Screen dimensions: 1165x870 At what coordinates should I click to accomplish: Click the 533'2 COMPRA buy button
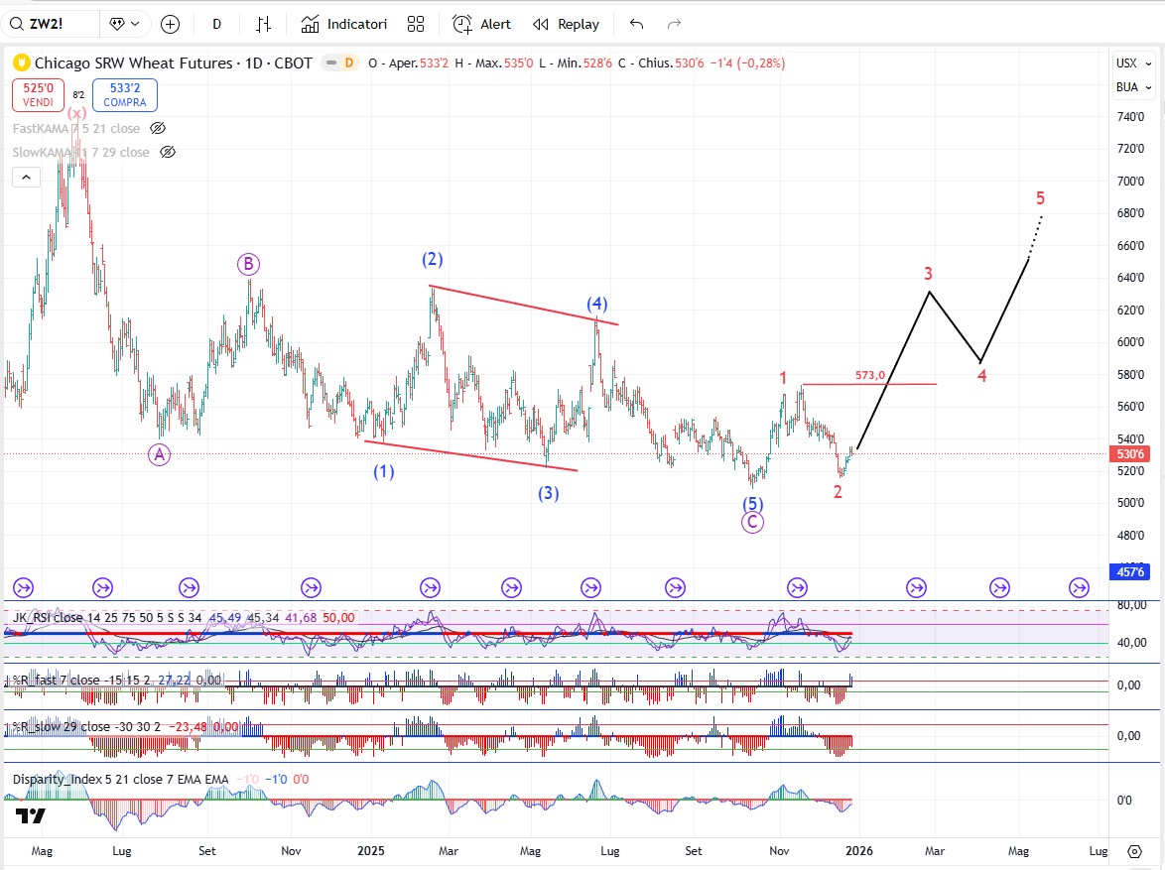(x=124, y=95)
